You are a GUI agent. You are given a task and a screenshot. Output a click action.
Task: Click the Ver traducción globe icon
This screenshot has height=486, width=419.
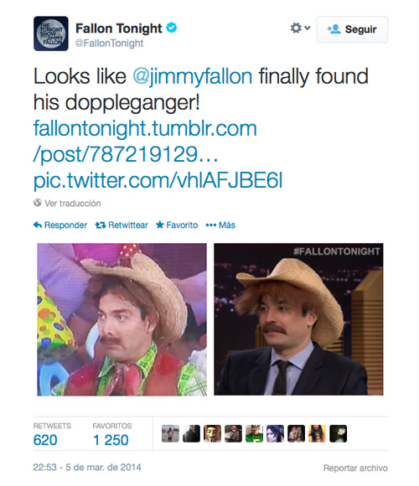(x=38, y=203)
